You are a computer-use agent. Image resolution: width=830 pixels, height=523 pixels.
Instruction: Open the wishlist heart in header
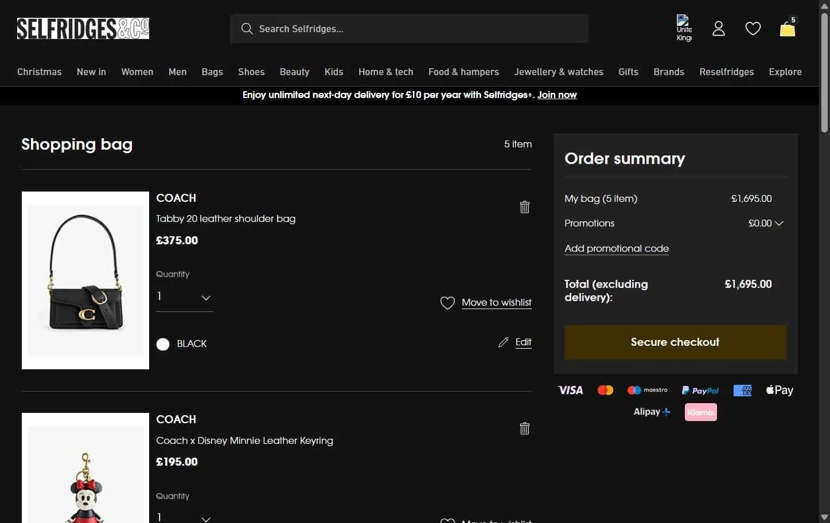tap(753, 29)
